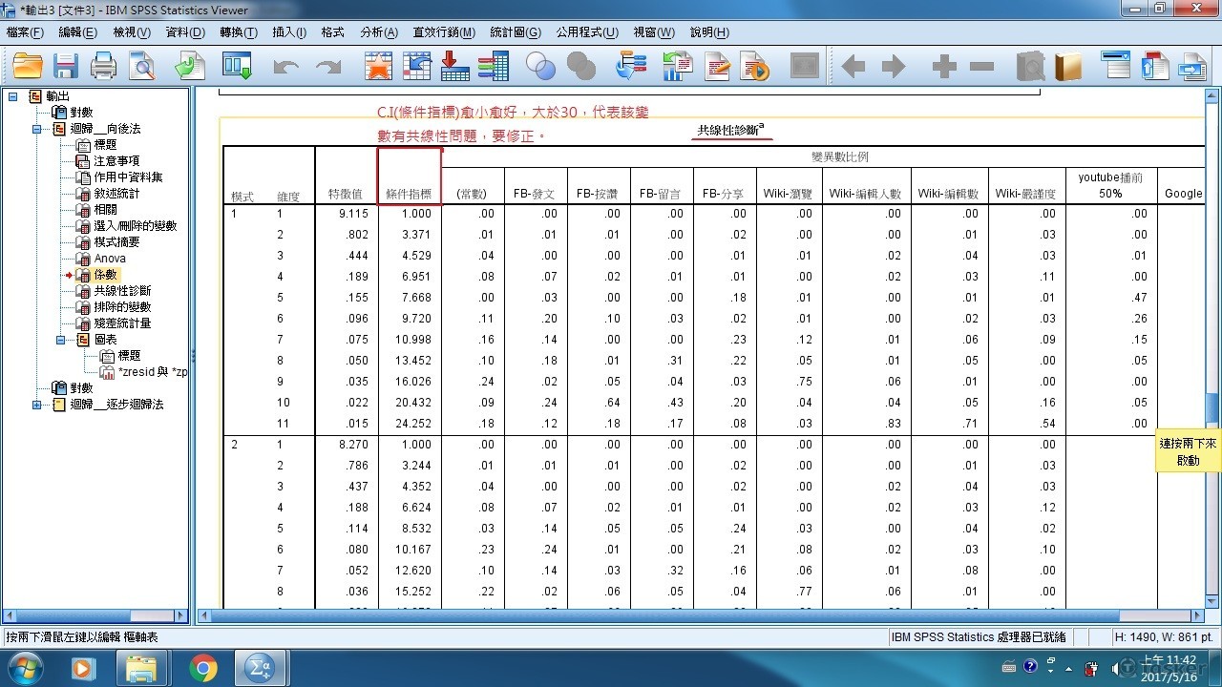The height and width of the screenshot is (687, 1222).
Task: Click the Undo arrow icon
Action: pyautogui.click(x=286, y=66)
